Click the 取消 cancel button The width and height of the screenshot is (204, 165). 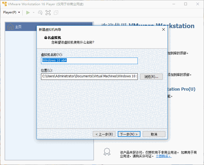pyautogui.click(x=154, y=134)
